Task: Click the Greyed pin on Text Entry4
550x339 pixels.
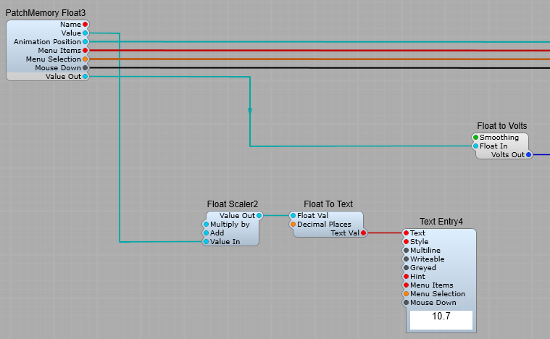Action: 407,268
